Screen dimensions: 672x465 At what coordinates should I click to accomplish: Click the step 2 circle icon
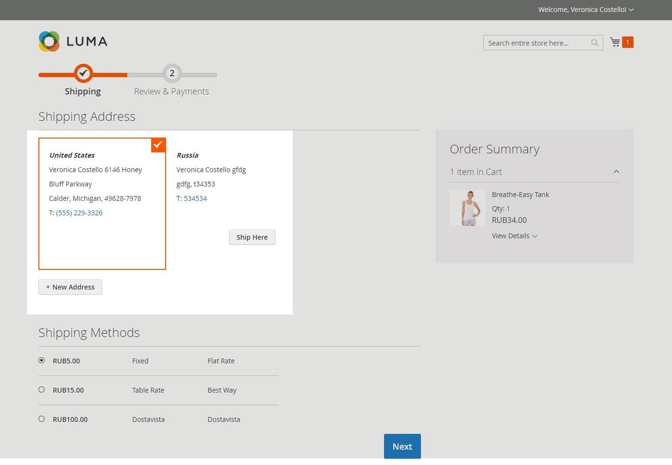coord(172,74)
